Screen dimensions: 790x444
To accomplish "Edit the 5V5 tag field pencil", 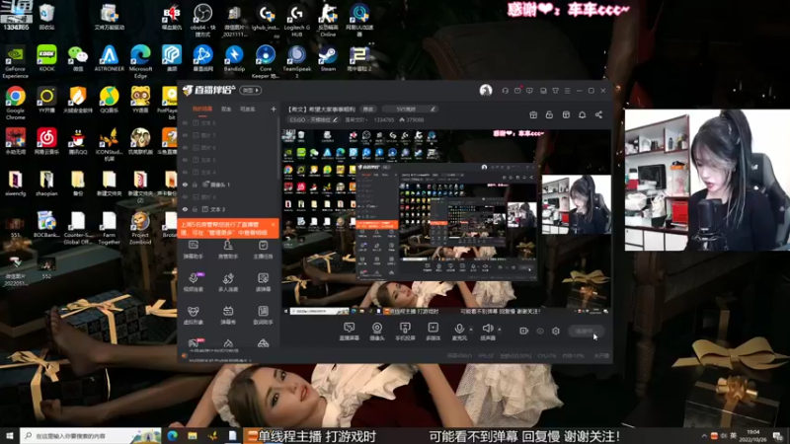I will pos(433,109).
